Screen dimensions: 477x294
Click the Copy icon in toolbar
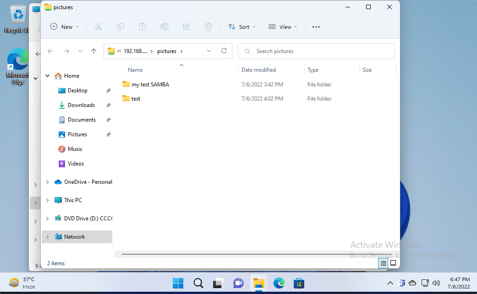coord(121,27)
